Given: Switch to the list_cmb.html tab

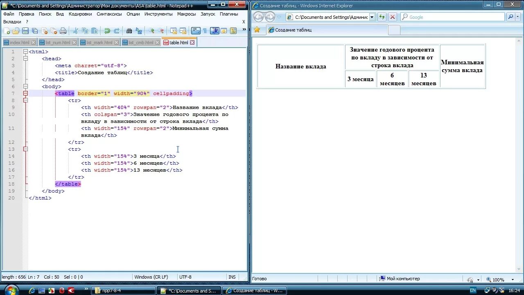Looking at the screenshot, I should click(x=141, y=43).
